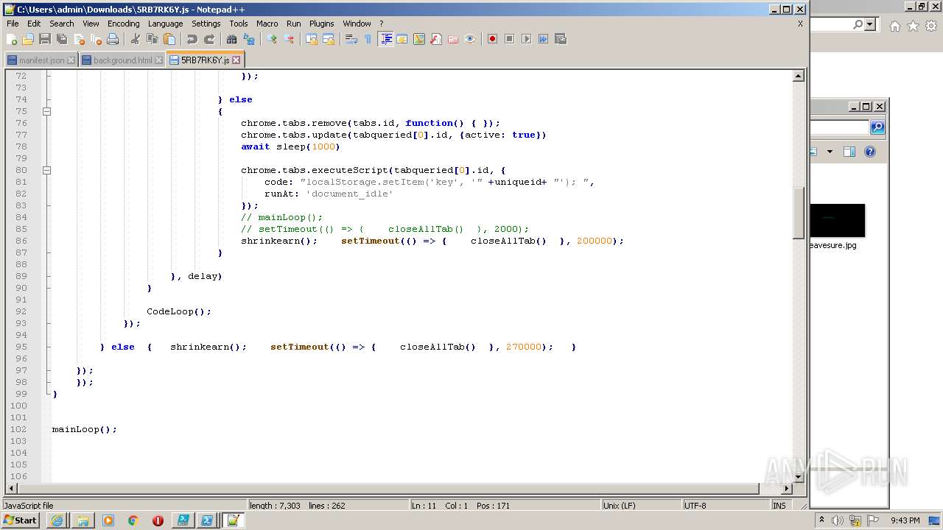Click the jpg thumbnail in background window
This screenshot has width=943, height=530.
click(837, 221)
